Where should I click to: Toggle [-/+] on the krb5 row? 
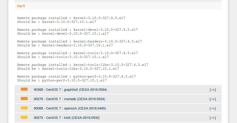pyautogui.click(x=213, y=118)
